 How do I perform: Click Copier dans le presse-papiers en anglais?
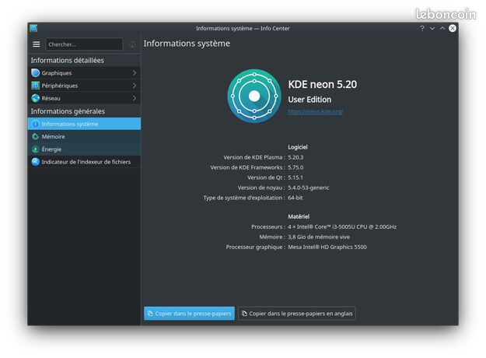tap(297, 314)
